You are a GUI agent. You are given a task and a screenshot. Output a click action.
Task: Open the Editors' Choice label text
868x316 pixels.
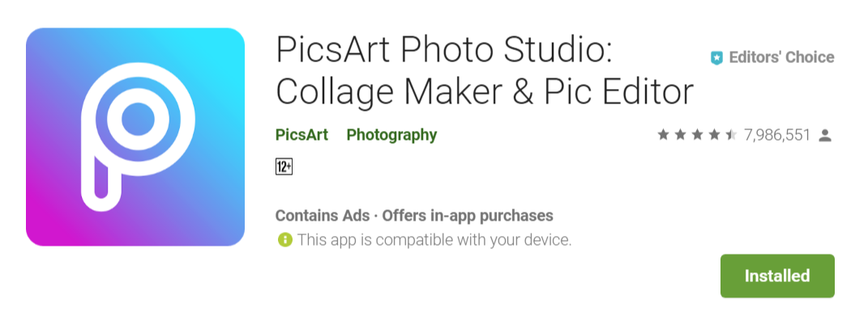[x=781, y=57]
